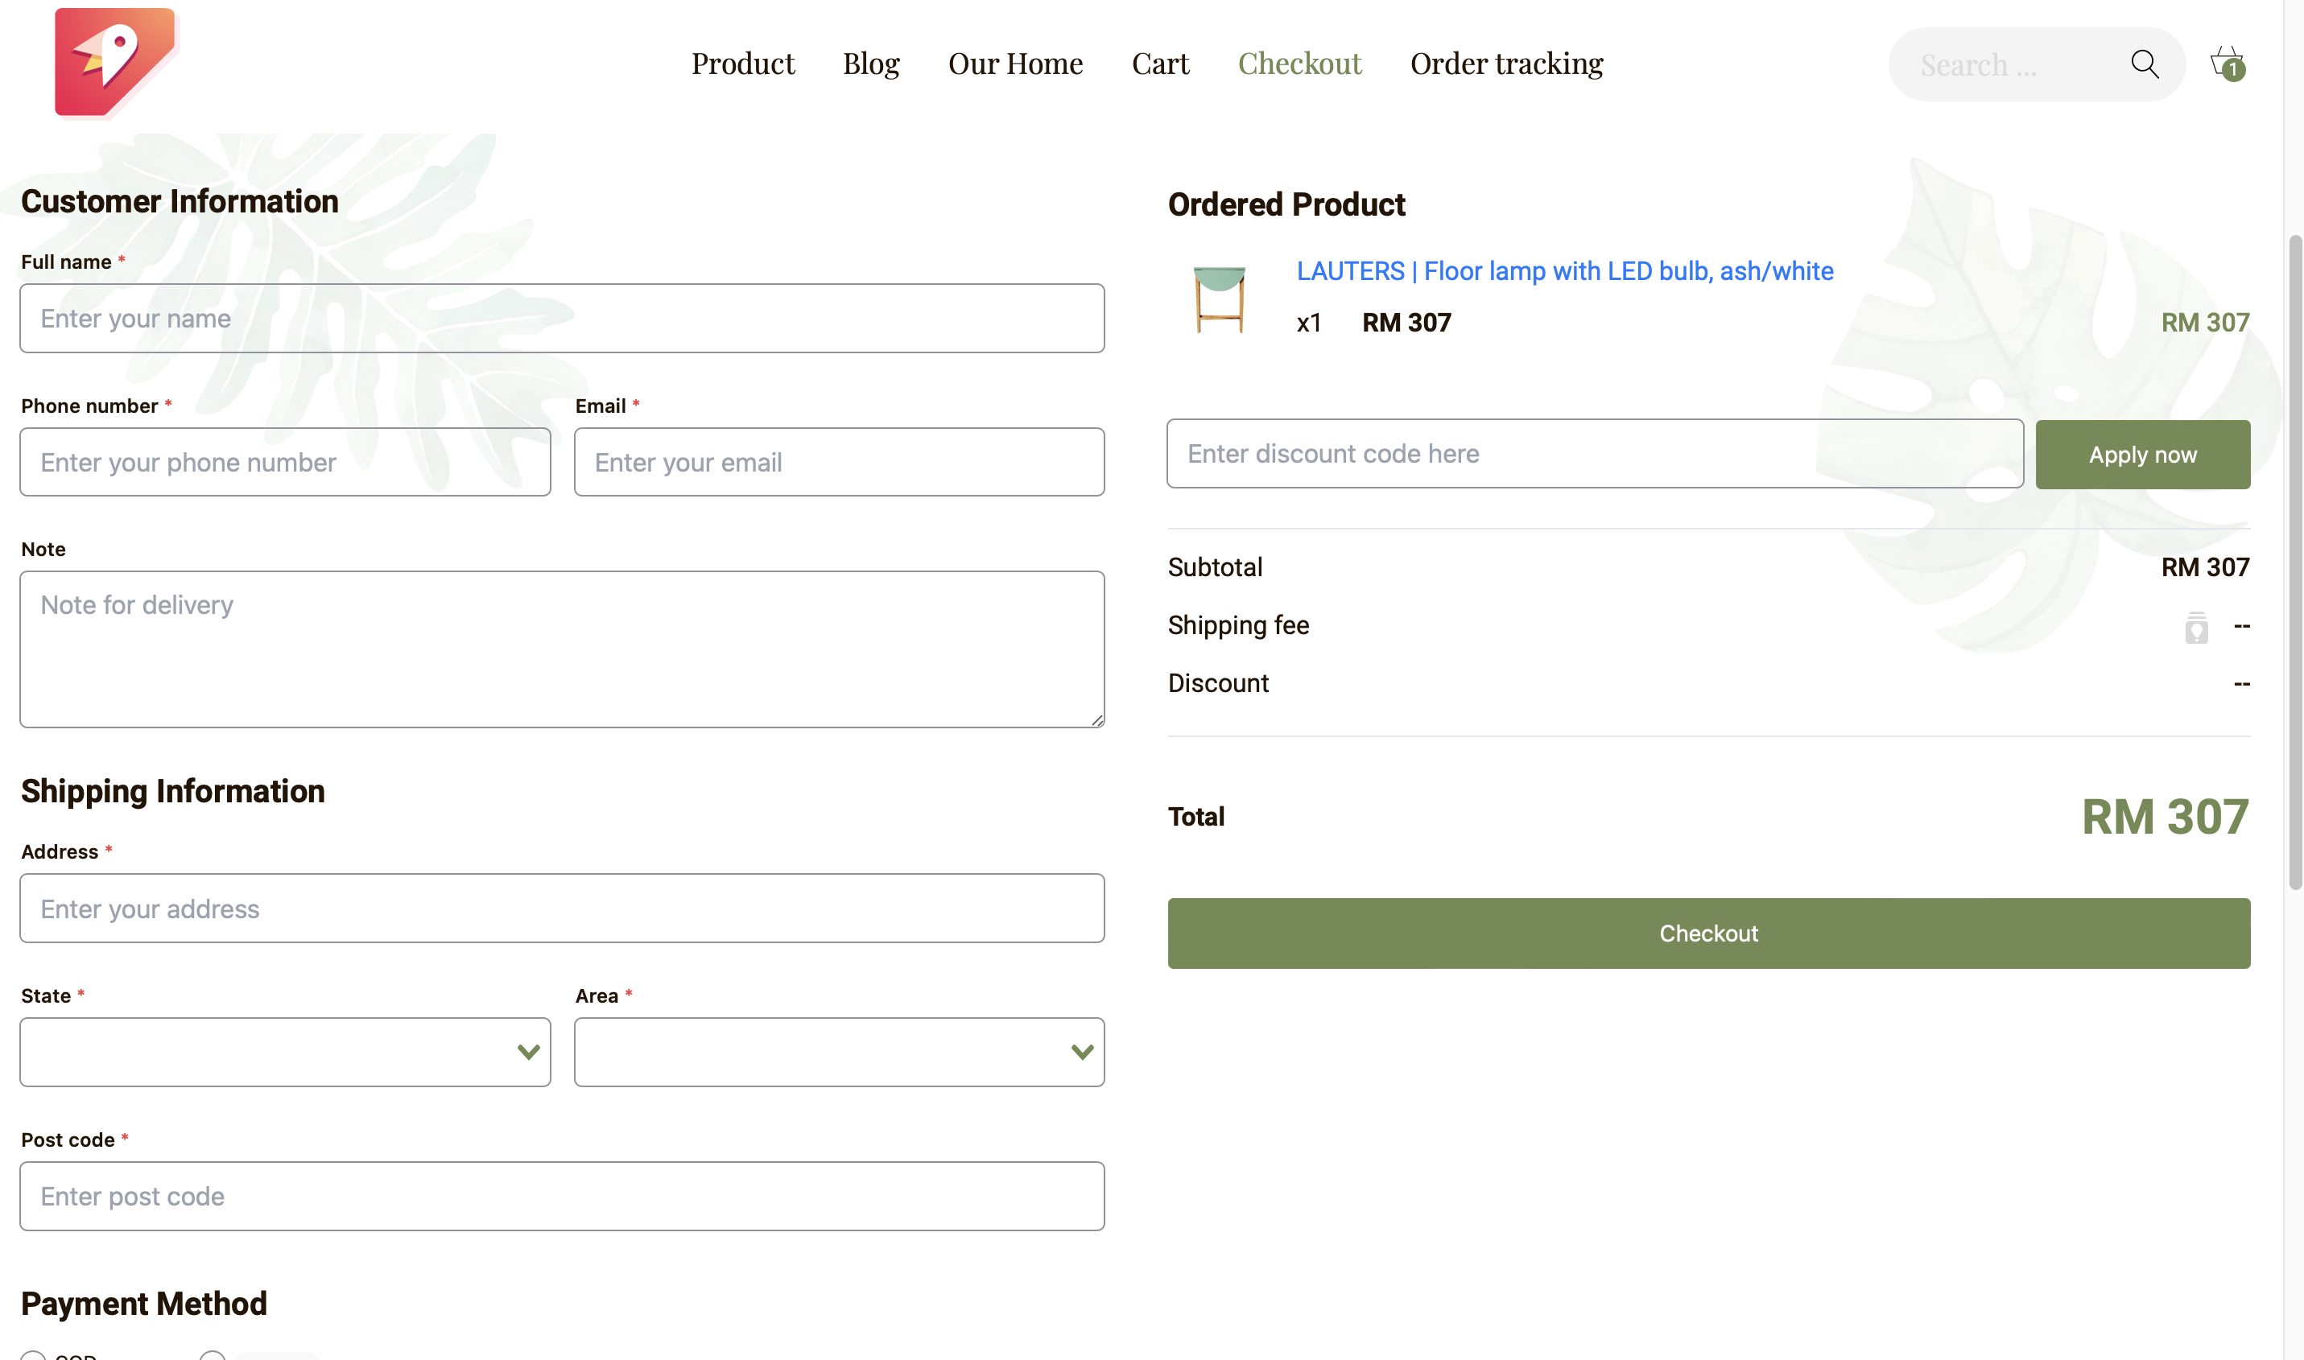Click the green Checkout button
This screenshot has height=1360, width=2304.
click(x=1708, y=933)
